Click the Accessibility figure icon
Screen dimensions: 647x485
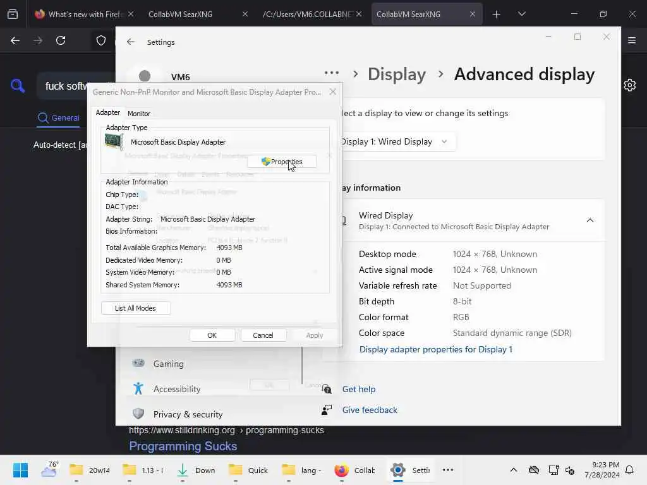[138, 388]
